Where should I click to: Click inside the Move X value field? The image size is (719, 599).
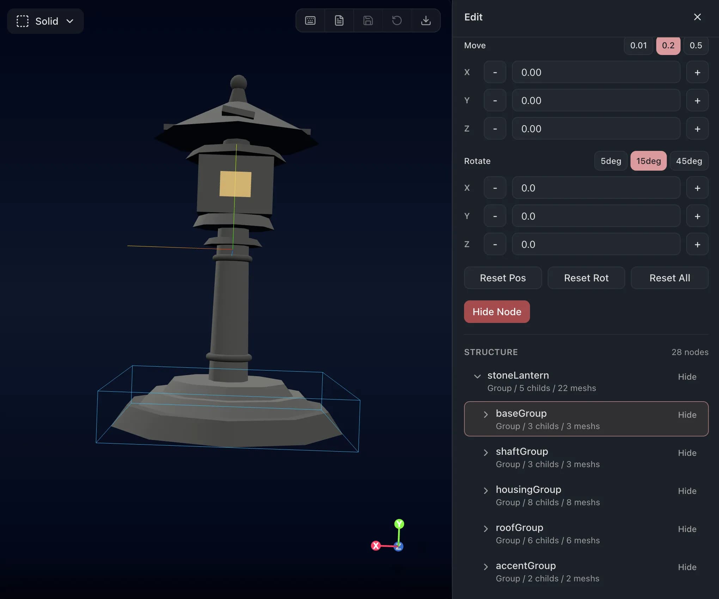(596, 72)
